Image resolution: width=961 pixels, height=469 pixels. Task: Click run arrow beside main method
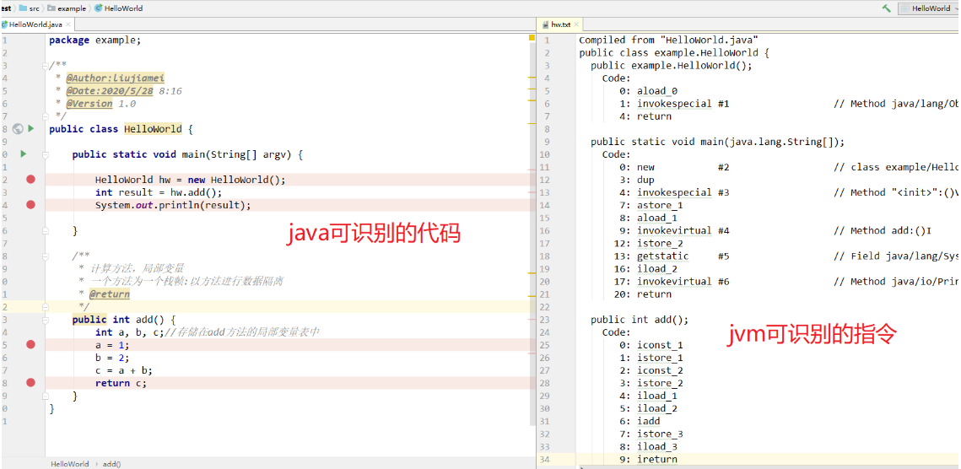pos(24,154)
